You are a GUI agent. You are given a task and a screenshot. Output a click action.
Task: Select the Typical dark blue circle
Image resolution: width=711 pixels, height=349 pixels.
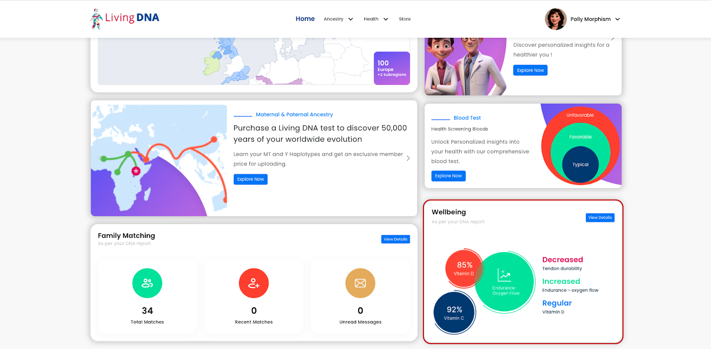(x=580, y=164)
